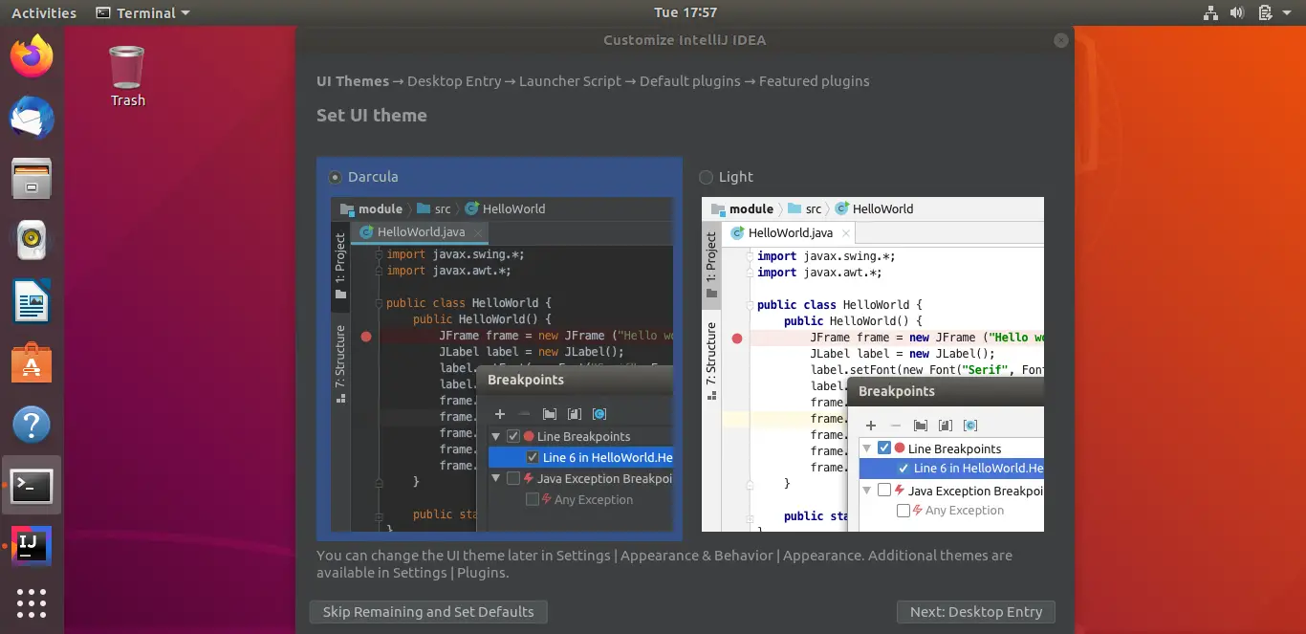Toggle Java Exception Breakpoints checkbox in Light preview
Image resolution: width=1306 pixels, height=634 pixels.
[x=884, y=491]
